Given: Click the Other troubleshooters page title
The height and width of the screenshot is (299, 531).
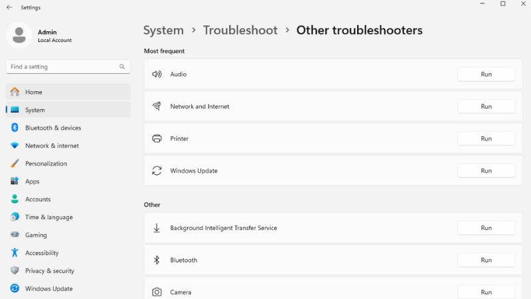Looking at the screenshot, I should 359,30.
